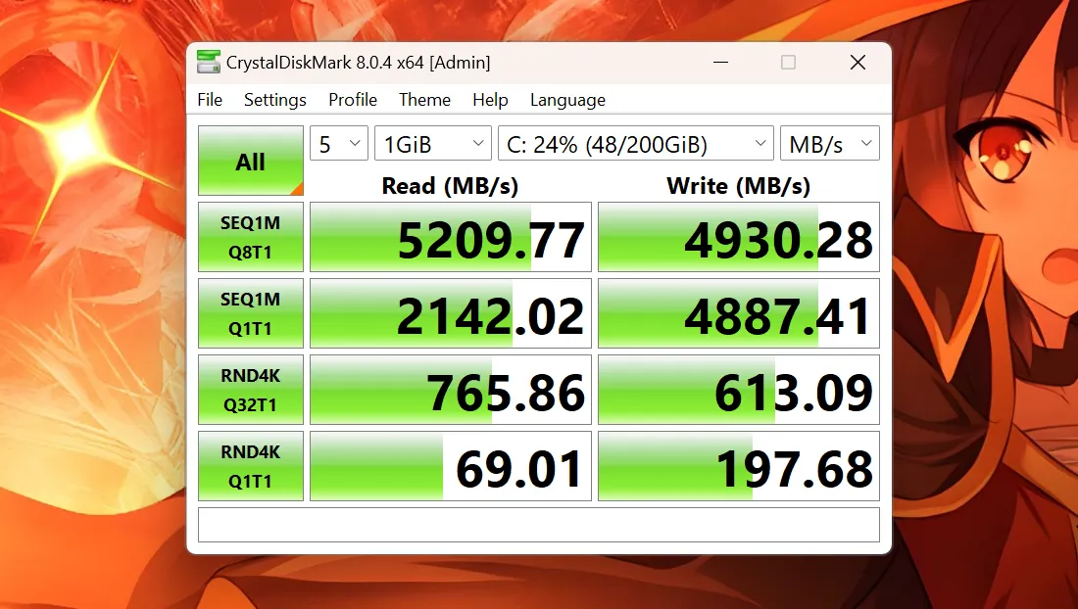1078x609 pixels.
Task: Open the Theme menu
Action: [x=425, y=100]
